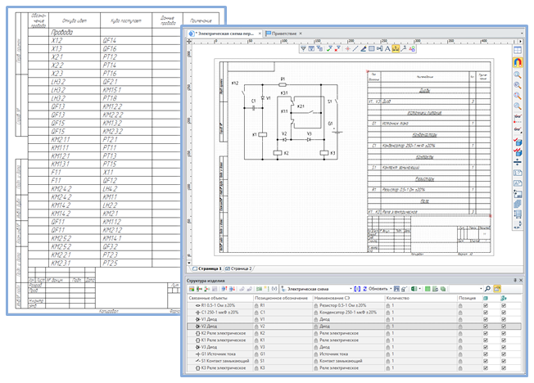Select the text 'A' tool in floating toolbar

point(386,49)
